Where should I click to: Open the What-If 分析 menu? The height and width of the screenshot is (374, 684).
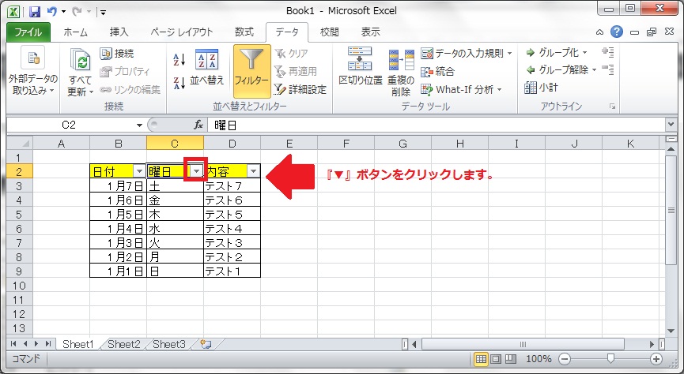(461, 89)
